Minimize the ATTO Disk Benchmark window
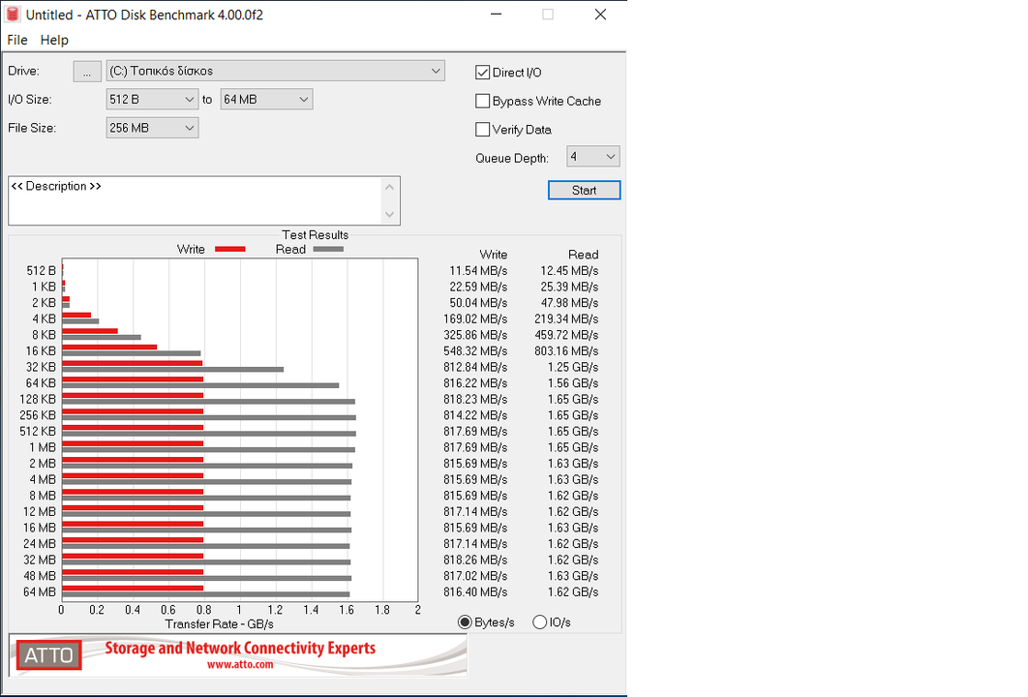1028x697 pixels. point(497,15)
